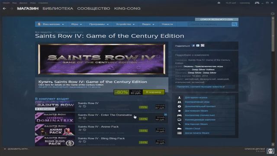Open Новости in the store bar
277x156 pixels.
pyautogui.click(x=167, y=24)
